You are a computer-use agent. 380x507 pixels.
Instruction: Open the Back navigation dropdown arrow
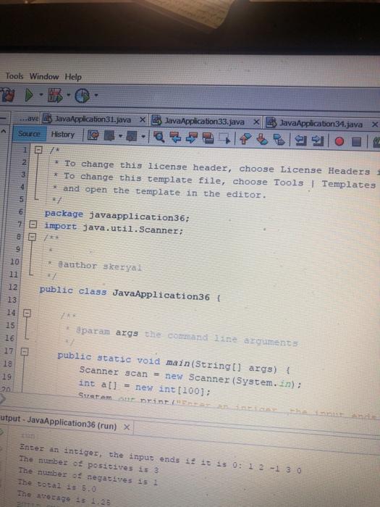[x=120, y=136]
